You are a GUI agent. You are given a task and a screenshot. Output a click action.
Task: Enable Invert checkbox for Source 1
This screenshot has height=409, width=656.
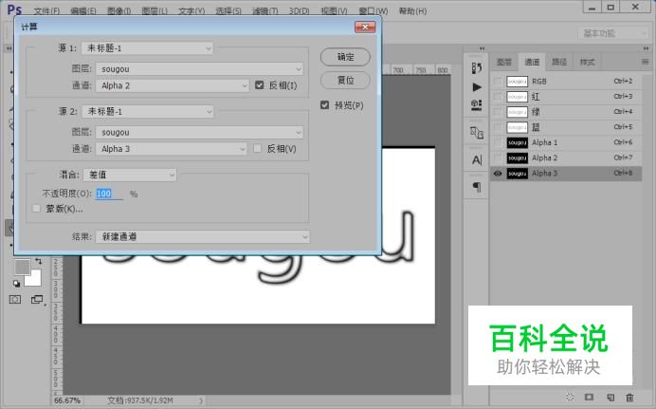coord(260,85)
